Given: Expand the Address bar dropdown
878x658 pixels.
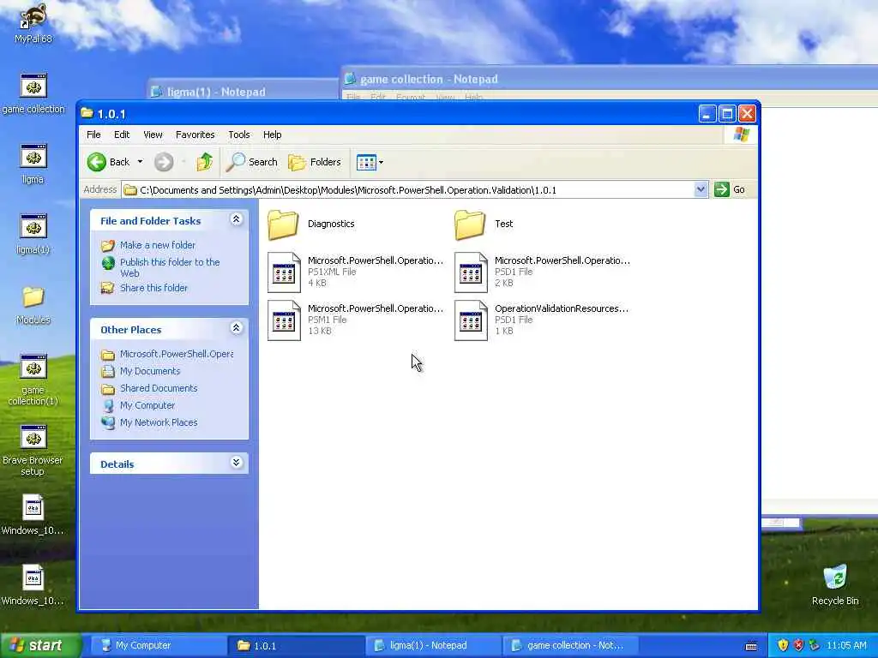Looking at the screenshot, I should pos(701,189).
